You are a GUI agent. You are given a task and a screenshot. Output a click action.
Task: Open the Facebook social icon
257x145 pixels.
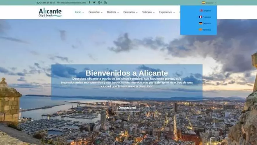(89, 2)
